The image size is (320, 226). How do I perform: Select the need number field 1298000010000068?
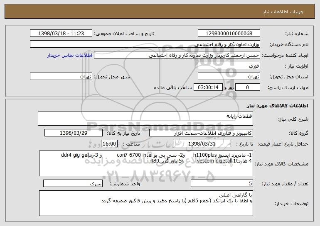[x=229, y=34]
